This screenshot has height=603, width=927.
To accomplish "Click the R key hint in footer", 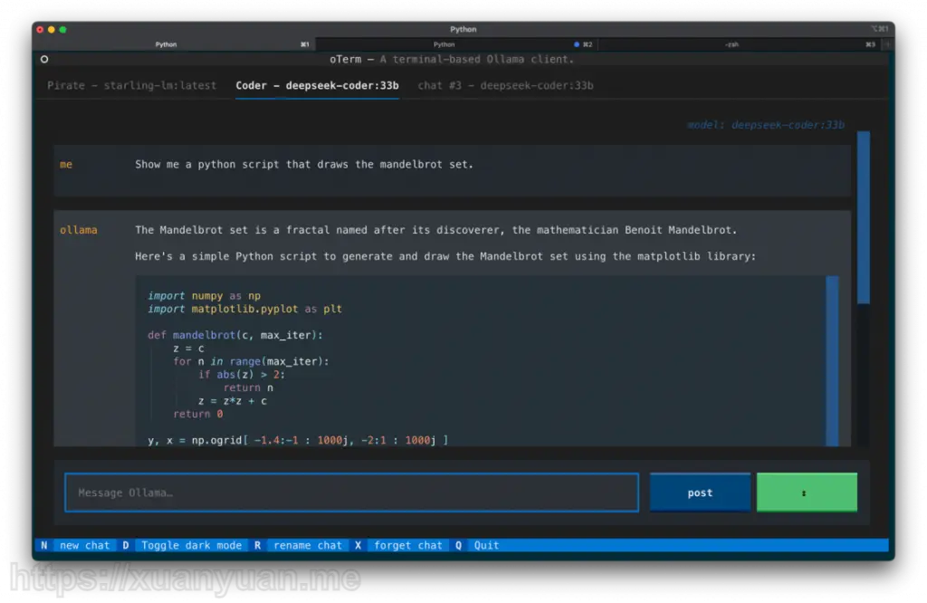I will [258, 545].
